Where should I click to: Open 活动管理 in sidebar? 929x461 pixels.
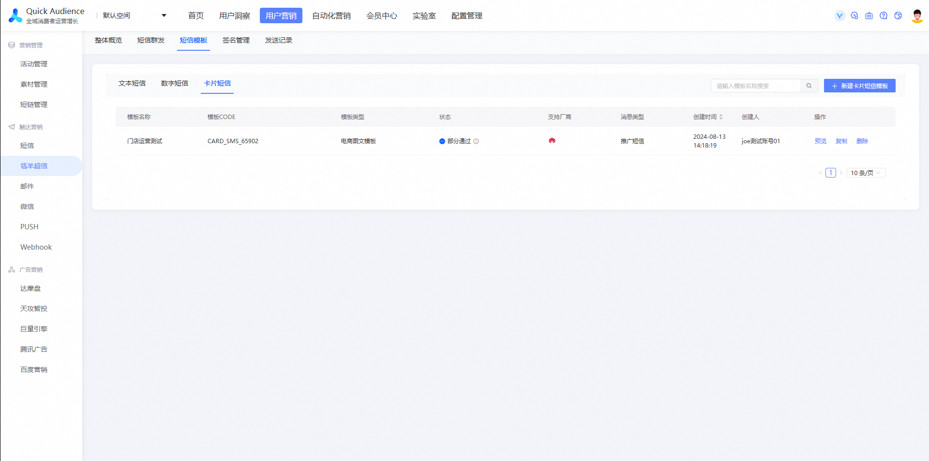click(x=34, y=64)
